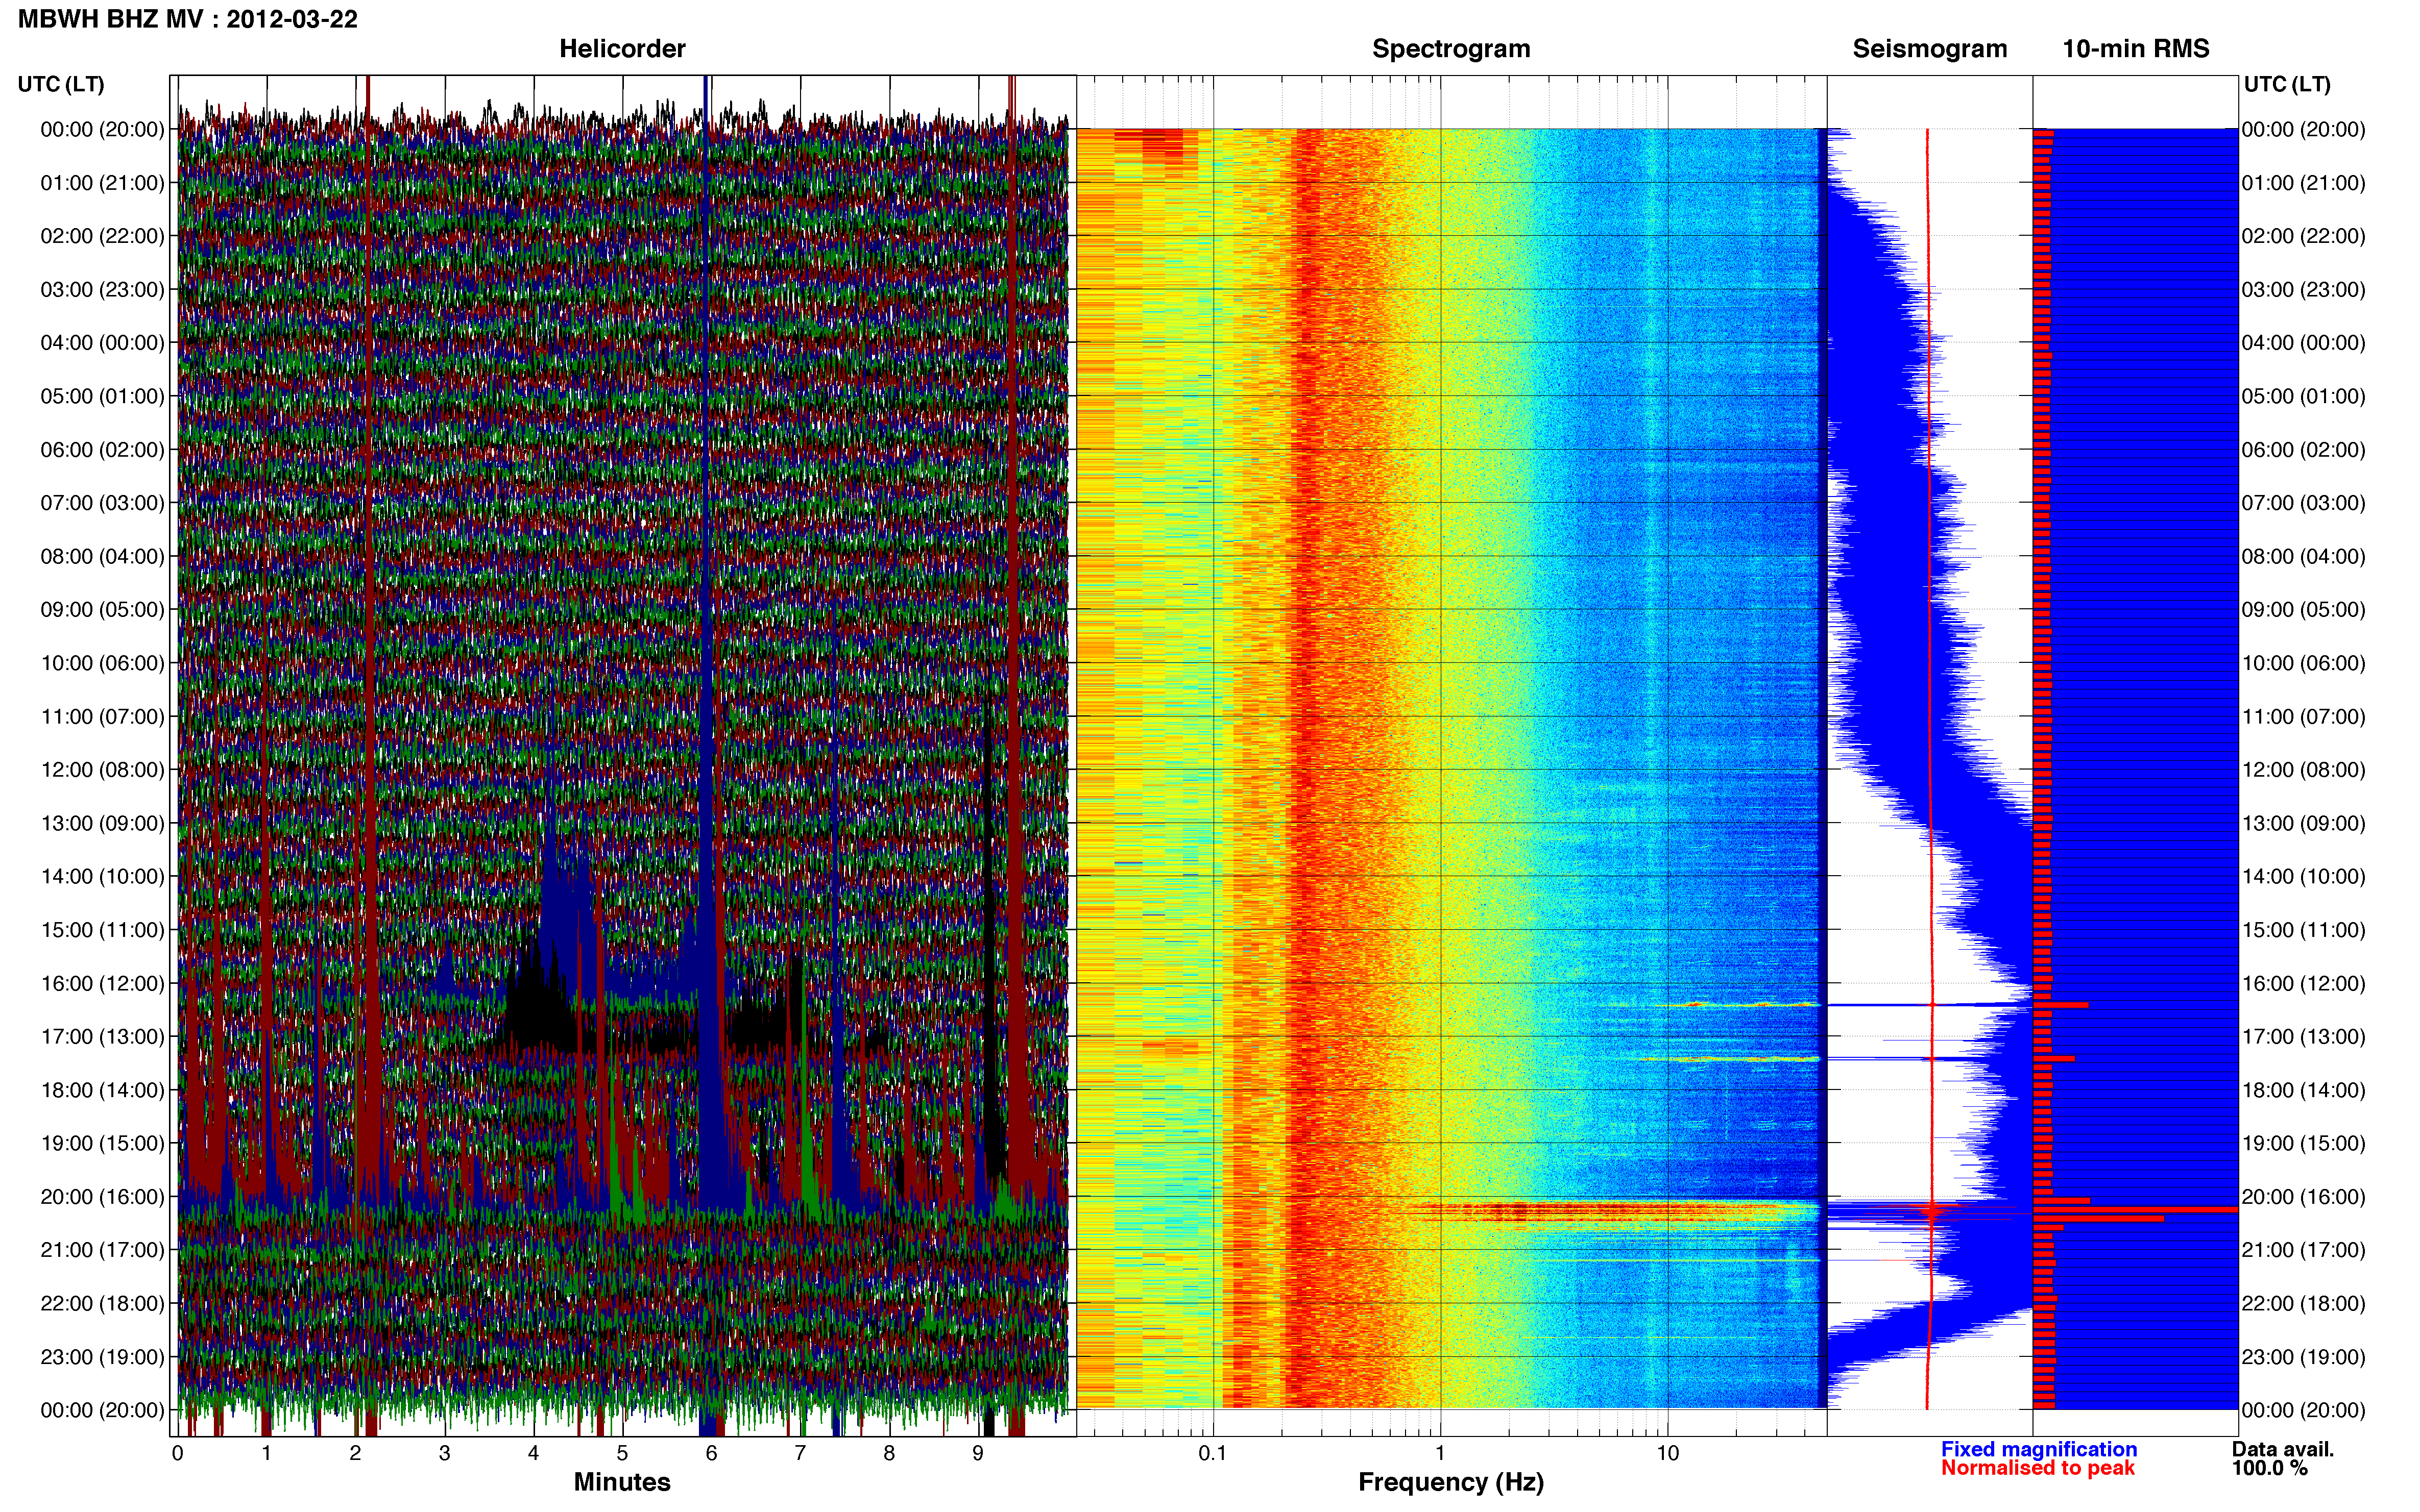Click right time label '18:00 (14:00)'

[2304, 1090]
